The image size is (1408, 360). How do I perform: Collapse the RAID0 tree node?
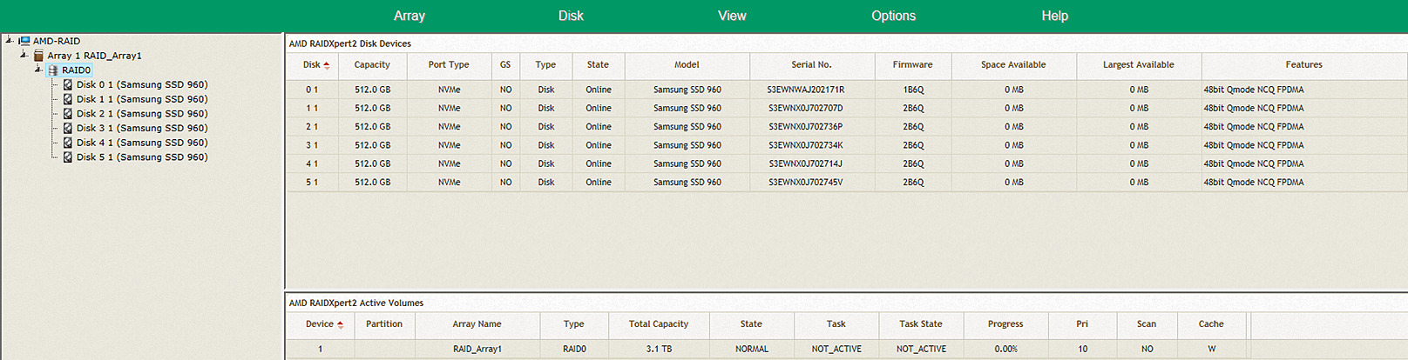[x=38, y=70]
